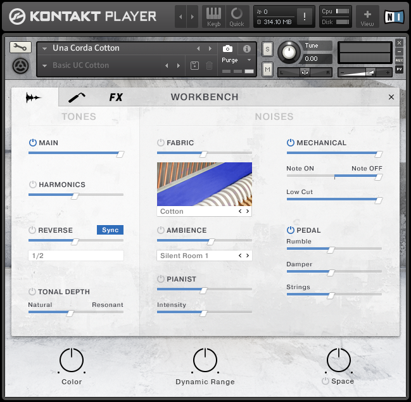Toggle AUX sends panel
This screenshot has height=402, width=411.
399,60
